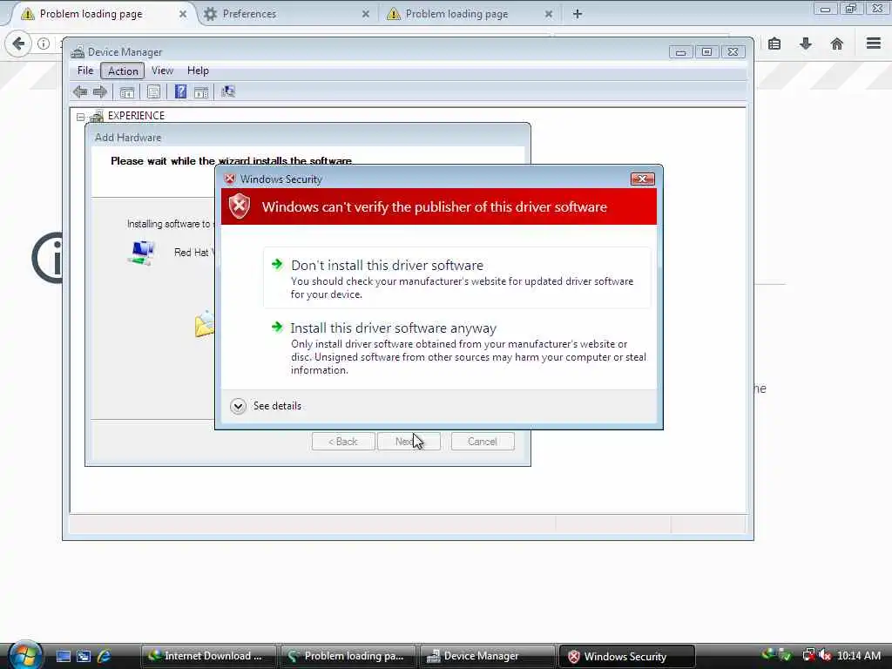Close the Preferences tab

(x=366, y=14)
